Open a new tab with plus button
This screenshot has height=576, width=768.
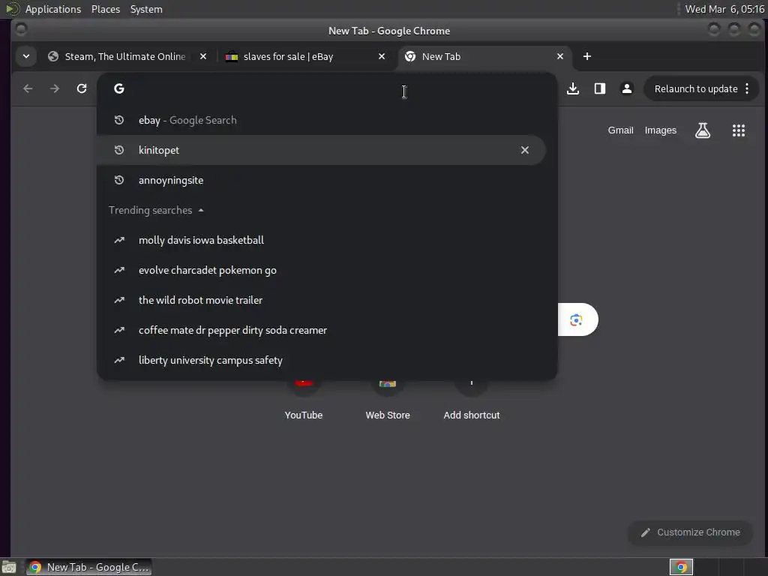(587, 56)
